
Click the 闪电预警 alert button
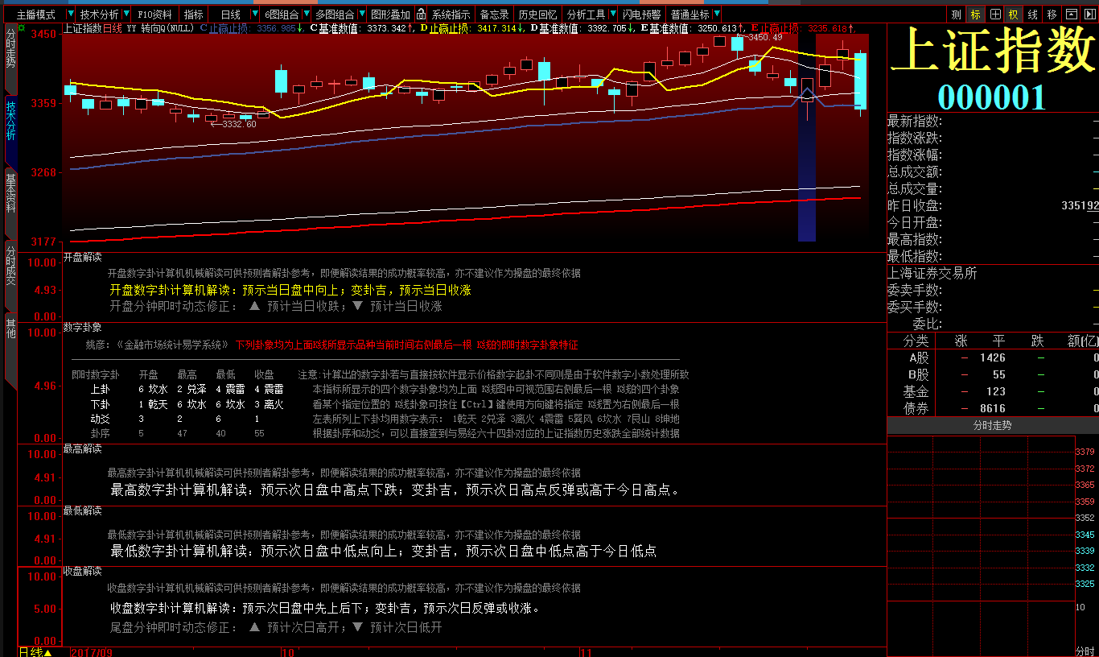point(642,14)
